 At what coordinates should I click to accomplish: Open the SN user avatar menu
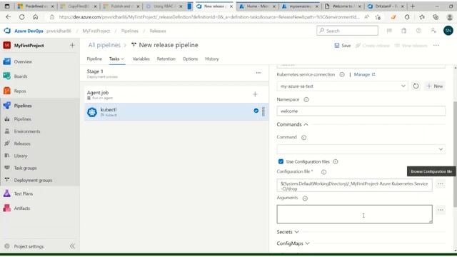[x=448, y=30]
